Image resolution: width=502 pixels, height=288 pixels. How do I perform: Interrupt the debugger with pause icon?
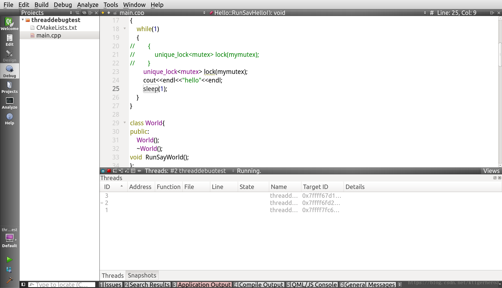click(x=103, y=171)
